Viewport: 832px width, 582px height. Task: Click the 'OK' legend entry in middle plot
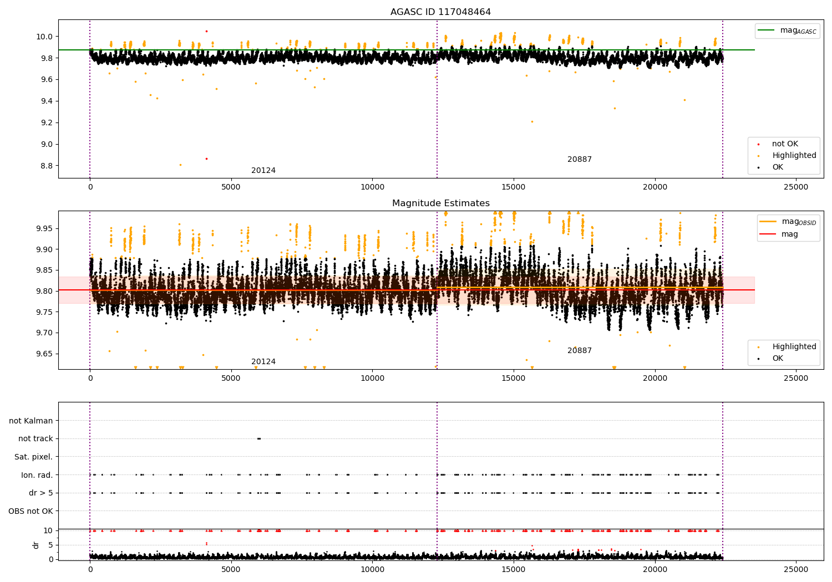click(777, 359)
